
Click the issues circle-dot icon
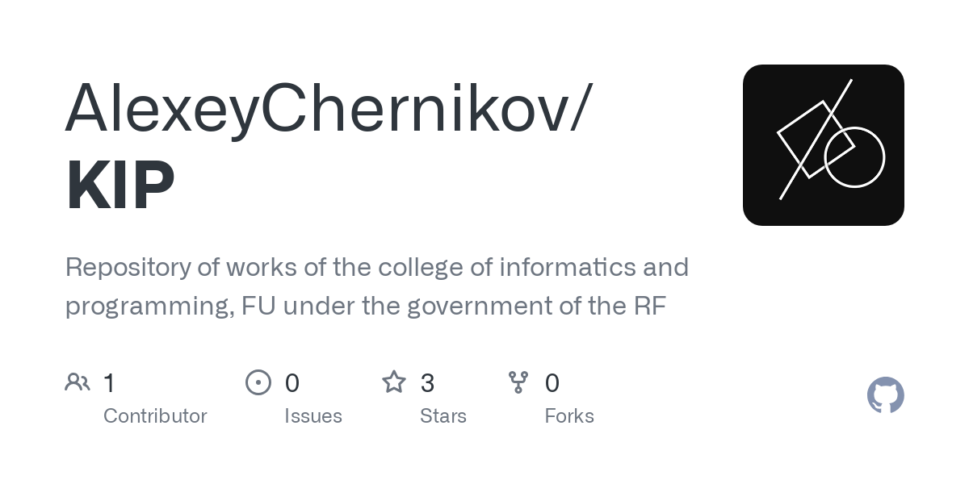(258, 382)
